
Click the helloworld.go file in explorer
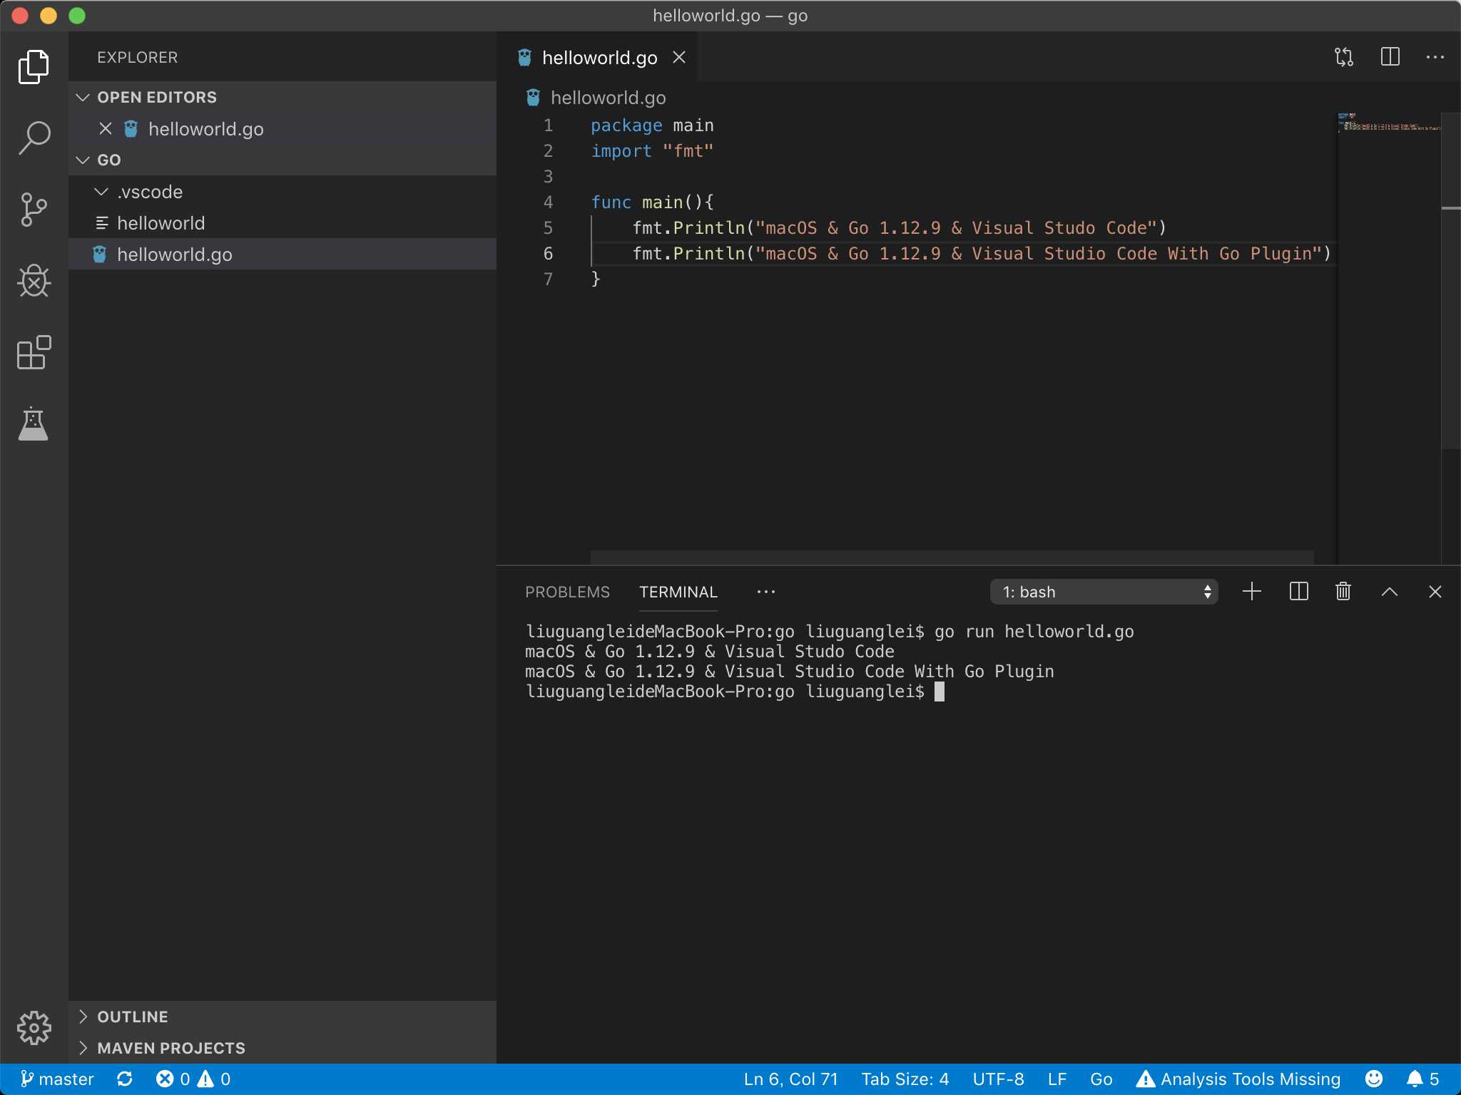point(174,253)
